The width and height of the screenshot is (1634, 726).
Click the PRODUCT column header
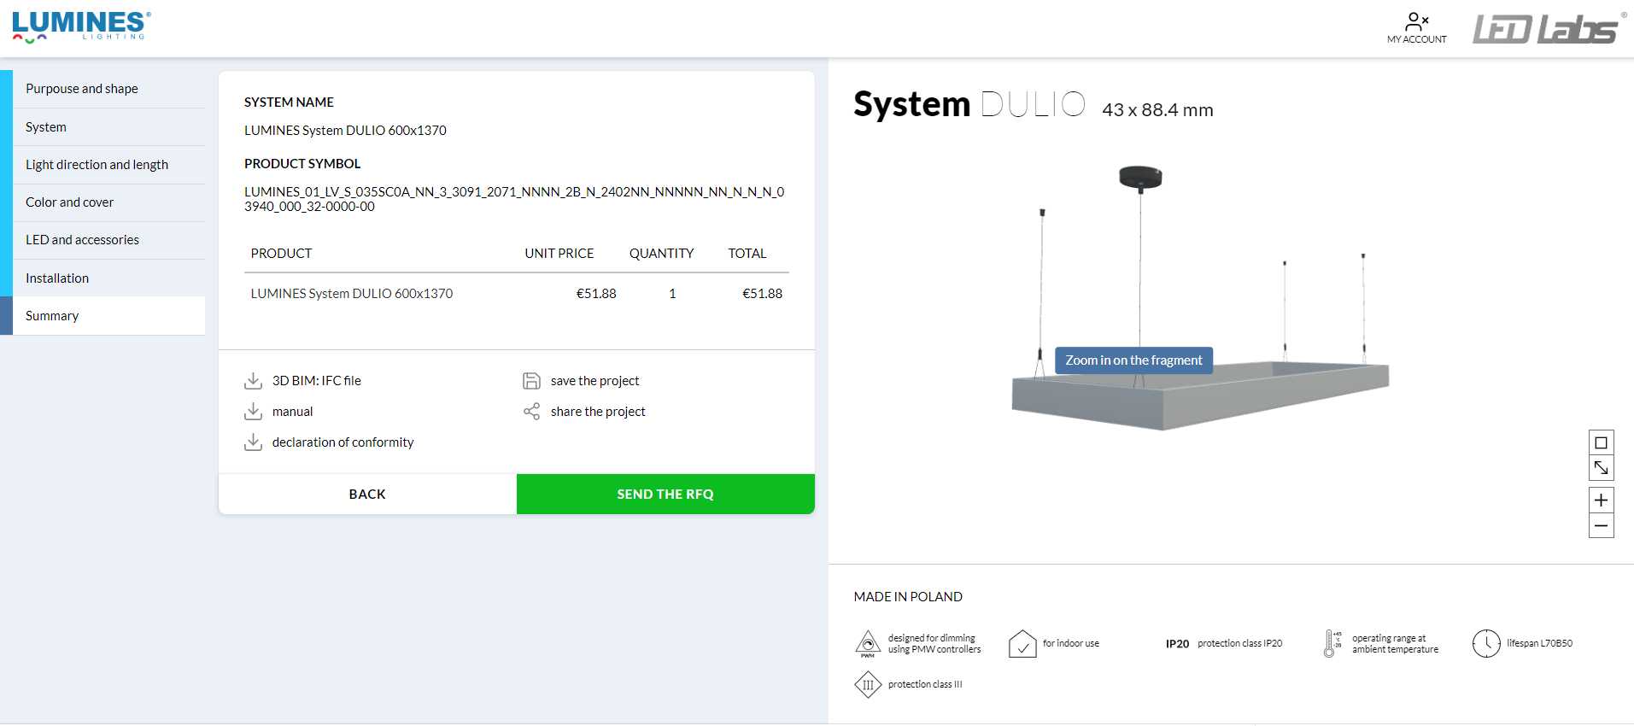281,254
